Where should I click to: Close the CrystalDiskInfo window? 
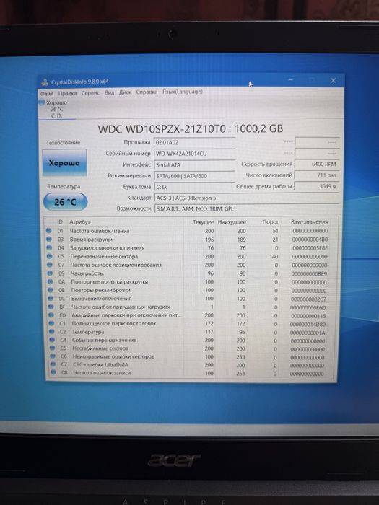(x=334, y=80)
